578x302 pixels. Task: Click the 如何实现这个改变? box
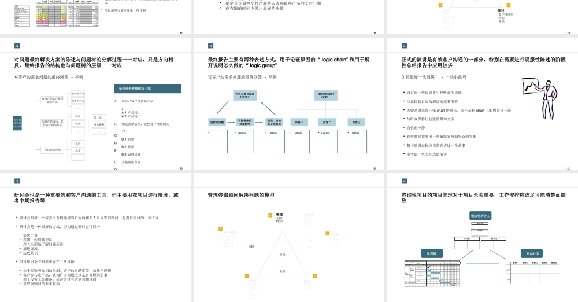[x=325, y=95]
